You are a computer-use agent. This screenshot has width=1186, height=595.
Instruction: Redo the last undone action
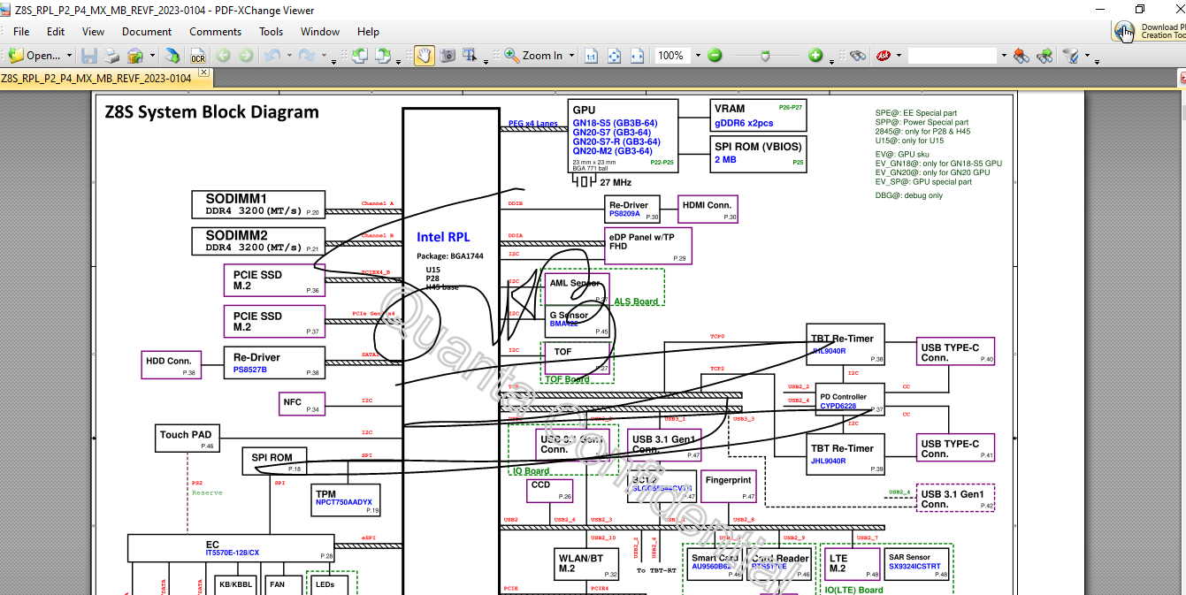tap(306, 56)
